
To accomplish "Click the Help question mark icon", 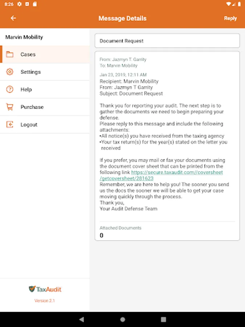I will [x=9, y=89].
